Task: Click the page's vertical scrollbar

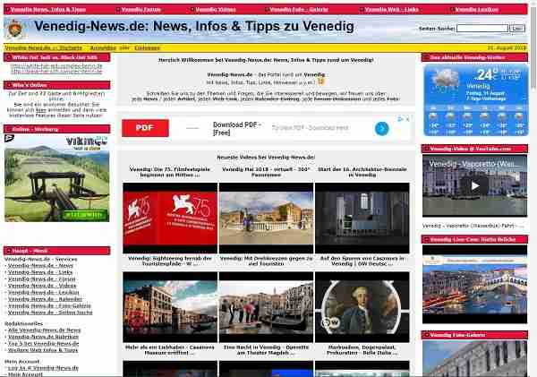Action: click(x=533, y=179)
